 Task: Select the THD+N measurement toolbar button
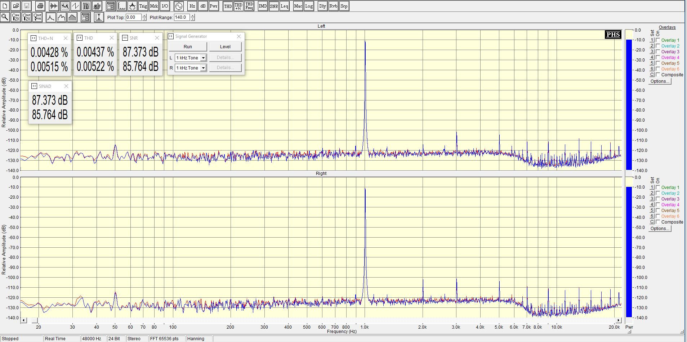238,6
